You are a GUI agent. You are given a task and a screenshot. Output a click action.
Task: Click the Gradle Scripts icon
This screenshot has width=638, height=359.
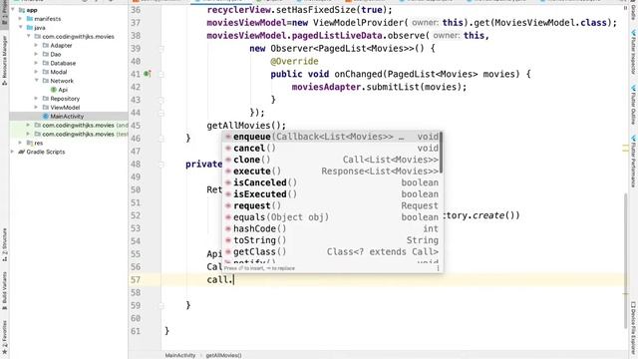click(22, 152)
